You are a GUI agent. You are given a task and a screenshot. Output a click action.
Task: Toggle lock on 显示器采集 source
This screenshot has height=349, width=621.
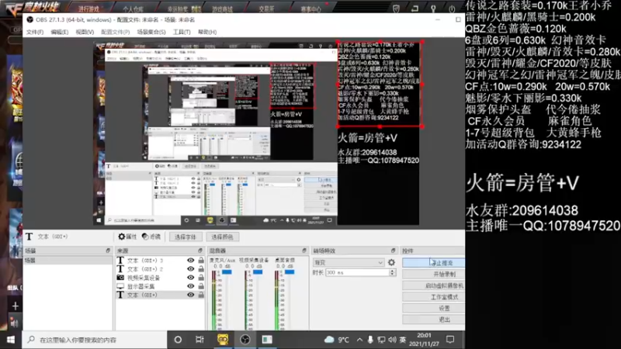[x=201, y=286]
